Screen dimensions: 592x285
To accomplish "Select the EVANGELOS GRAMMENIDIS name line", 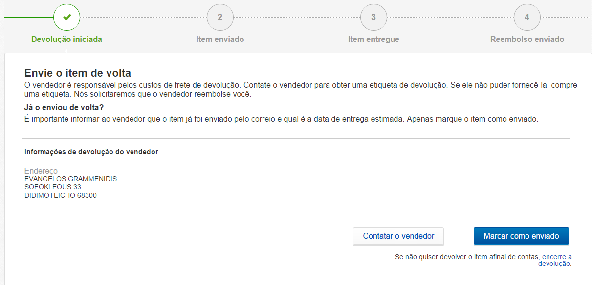I will coord(71,179).
